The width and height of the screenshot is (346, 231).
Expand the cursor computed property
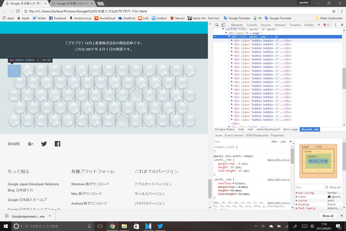297,200
